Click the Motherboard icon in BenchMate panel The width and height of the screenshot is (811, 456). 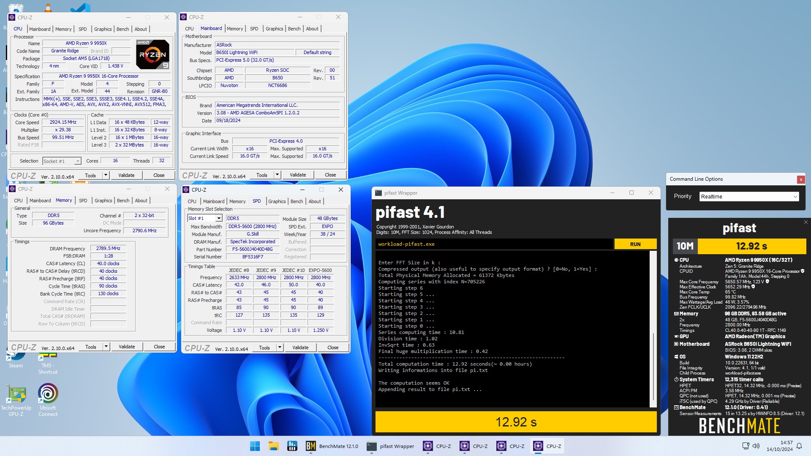point(676,344)
